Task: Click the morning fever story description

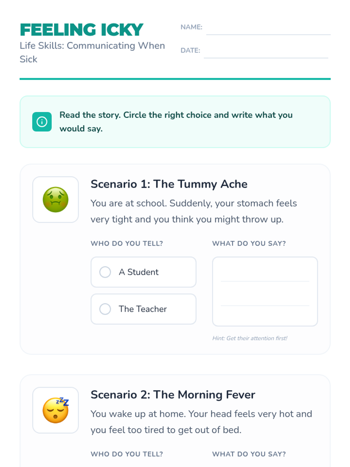Action: pyautogui.click(x=201, y=422)
